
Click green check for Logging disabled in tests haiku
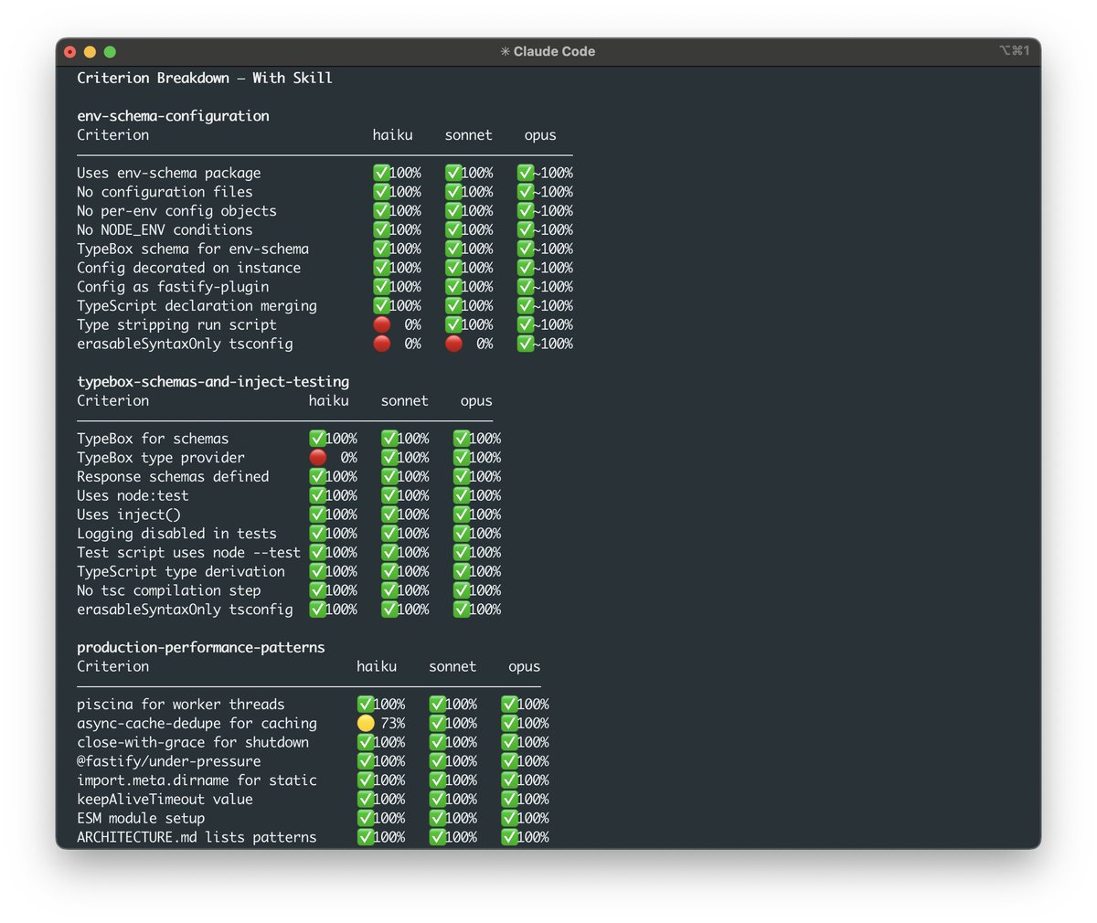(x=317, y=534)
